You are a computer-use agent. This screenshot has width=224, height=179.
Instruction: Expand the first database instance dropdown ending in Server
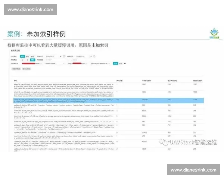click(32, 63)
